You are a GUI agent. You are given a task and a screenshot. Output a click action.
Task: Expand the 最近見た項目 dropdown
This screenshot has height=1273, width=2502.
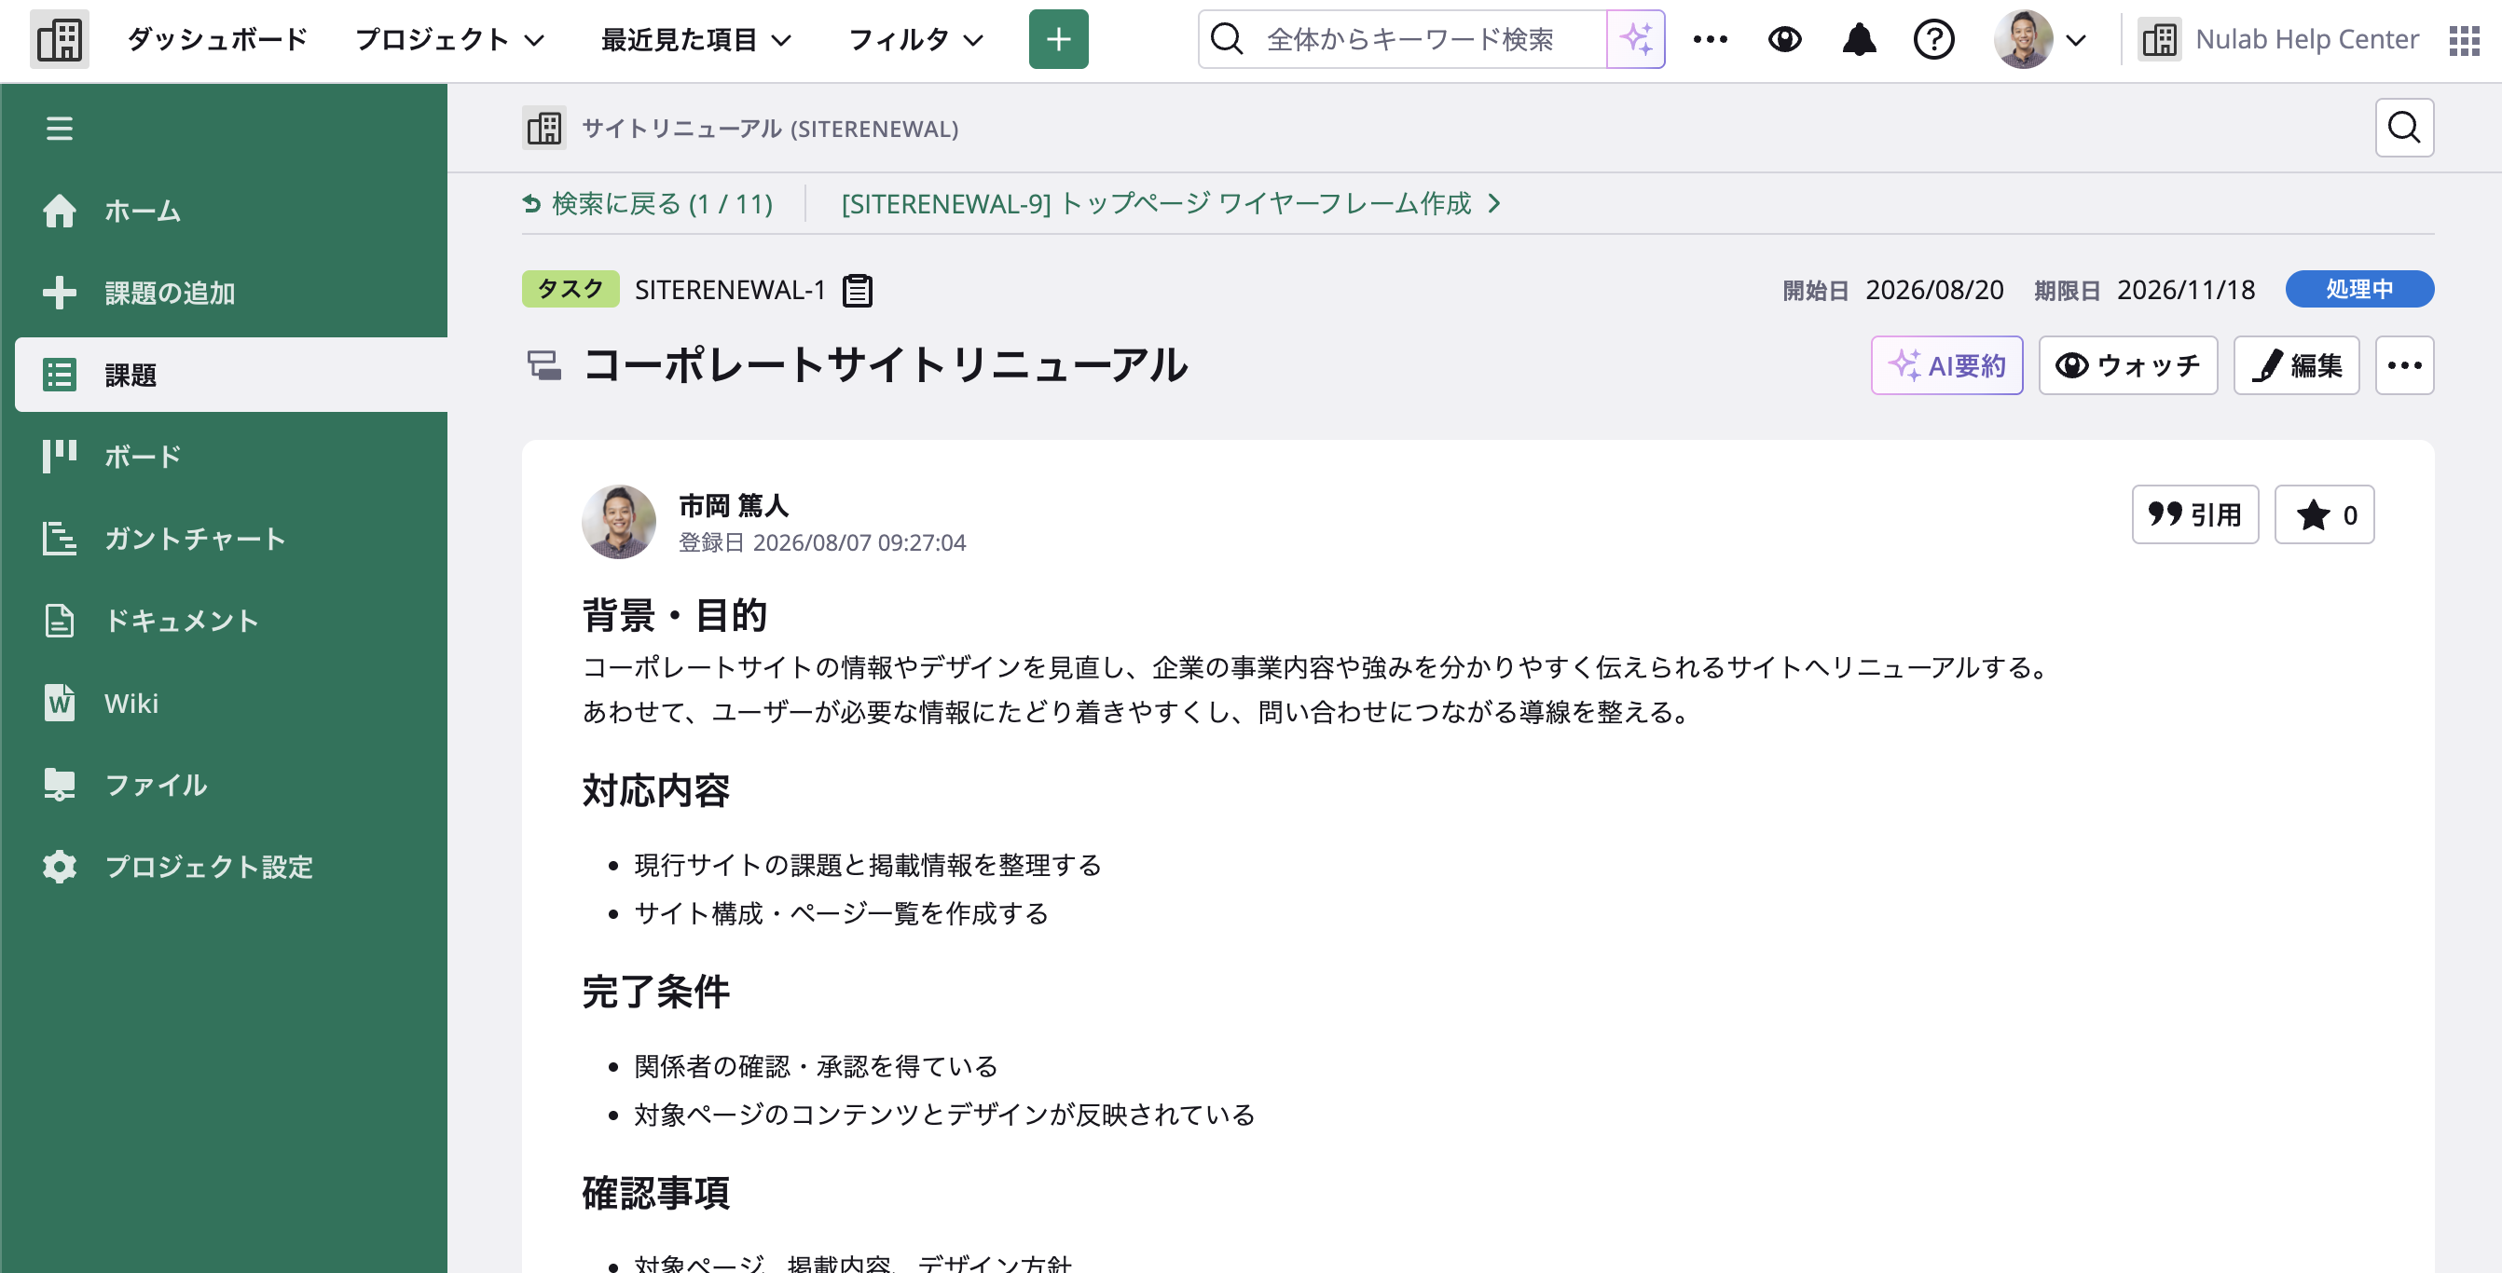(696, 40)
